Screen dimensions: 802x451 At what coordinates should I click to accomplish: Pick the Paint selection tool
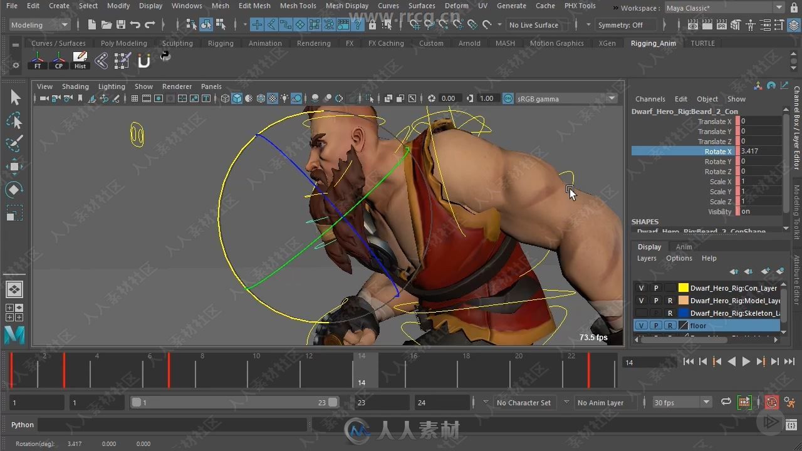pos(15,143)
